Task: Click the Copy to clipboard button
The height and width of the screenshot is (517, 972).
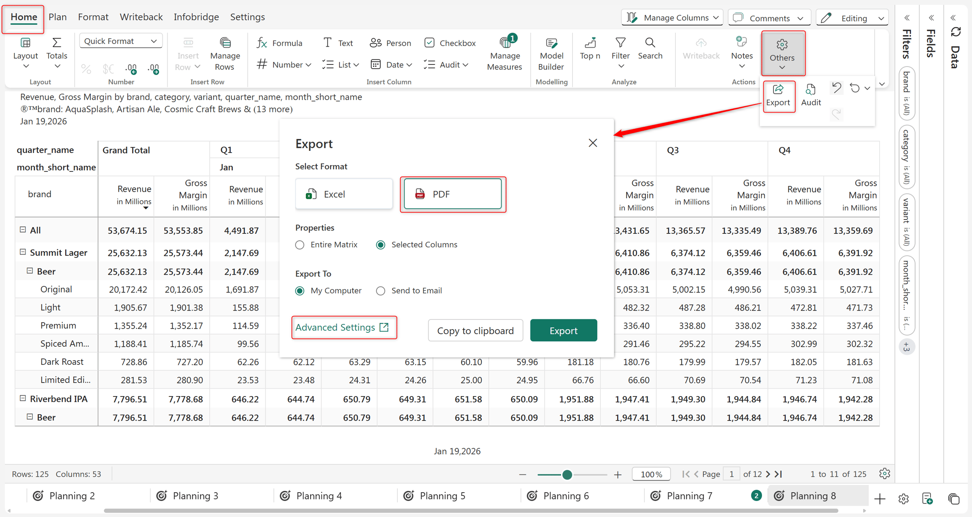Action: pos(475,330)
